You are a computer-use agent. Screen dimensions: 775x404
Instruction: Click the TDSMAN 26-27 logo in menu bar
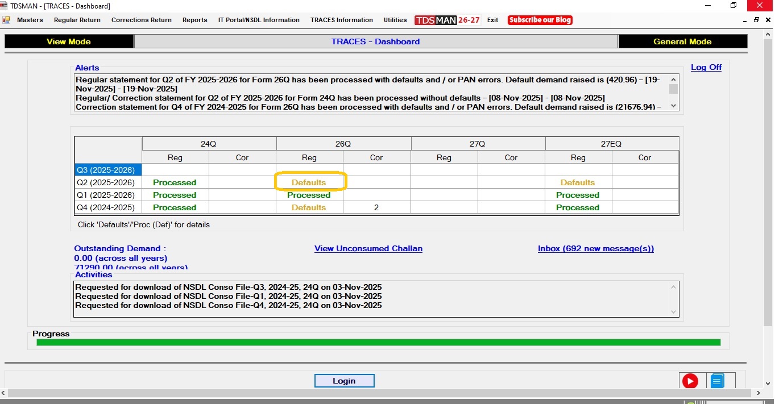(x=447, y=20)
